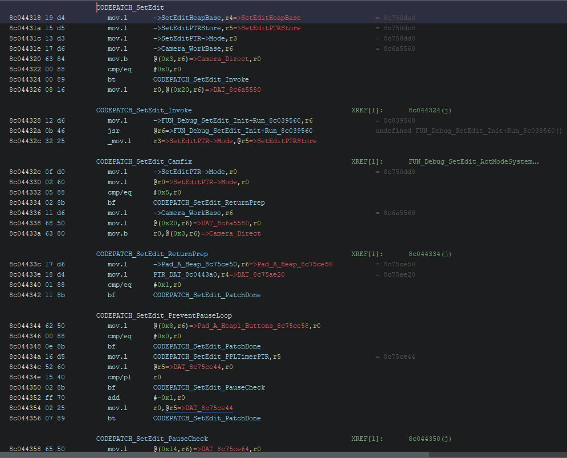Select the CODEPATCH_SetEdit_Camfix label
The height and width of the screenshot is (458, 567).
(x=144, y=161)
